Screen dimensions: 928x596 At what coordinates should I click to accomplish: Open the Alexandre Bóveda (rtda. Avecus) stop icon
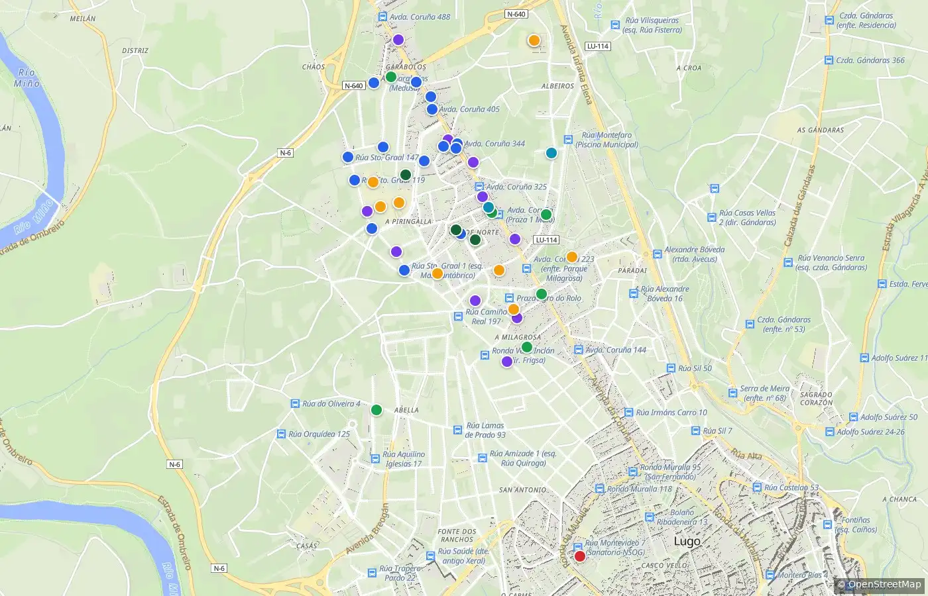pyautogui.click(x=658, y=254)
